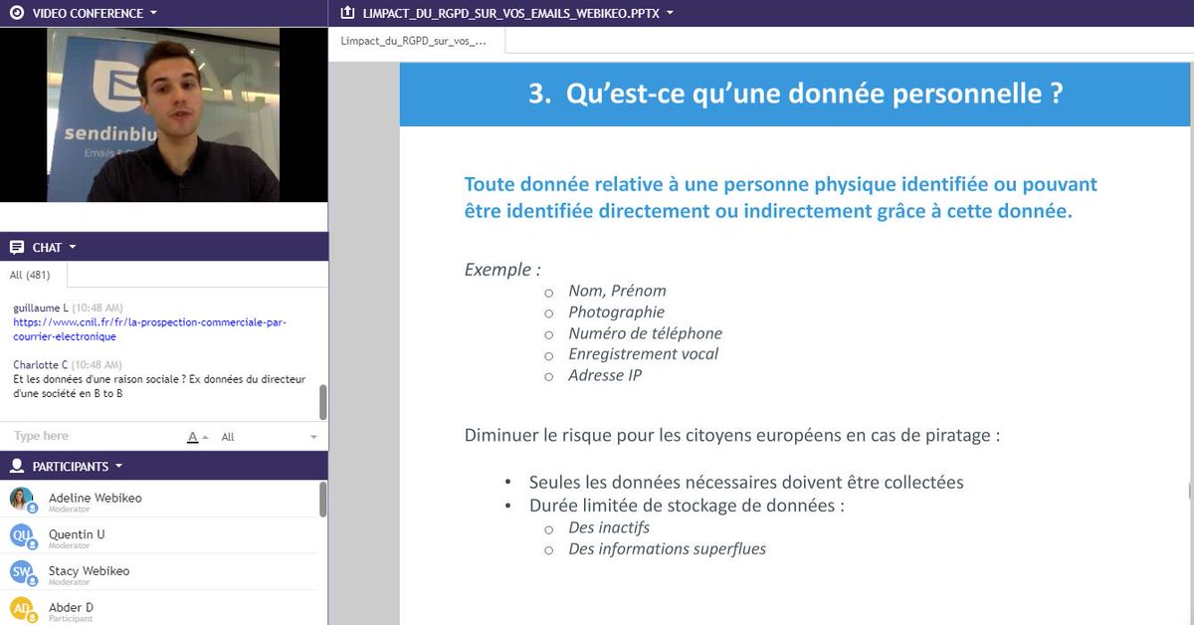Select participant name 'Abder D'
This screenshot has width=1194, height=625.
(72, 607)
